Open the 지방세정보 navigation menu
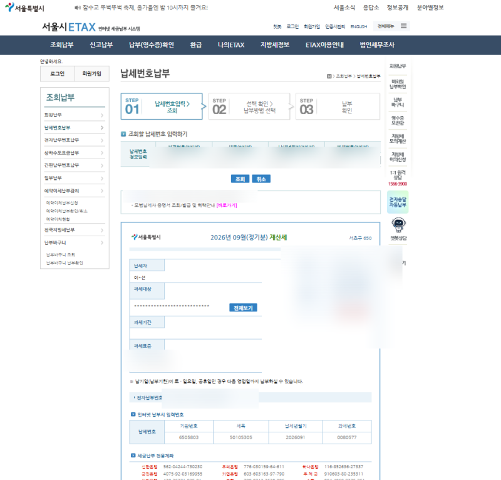Image resolution: width=501 pixels, height=480 pixels. click(275, 44)
